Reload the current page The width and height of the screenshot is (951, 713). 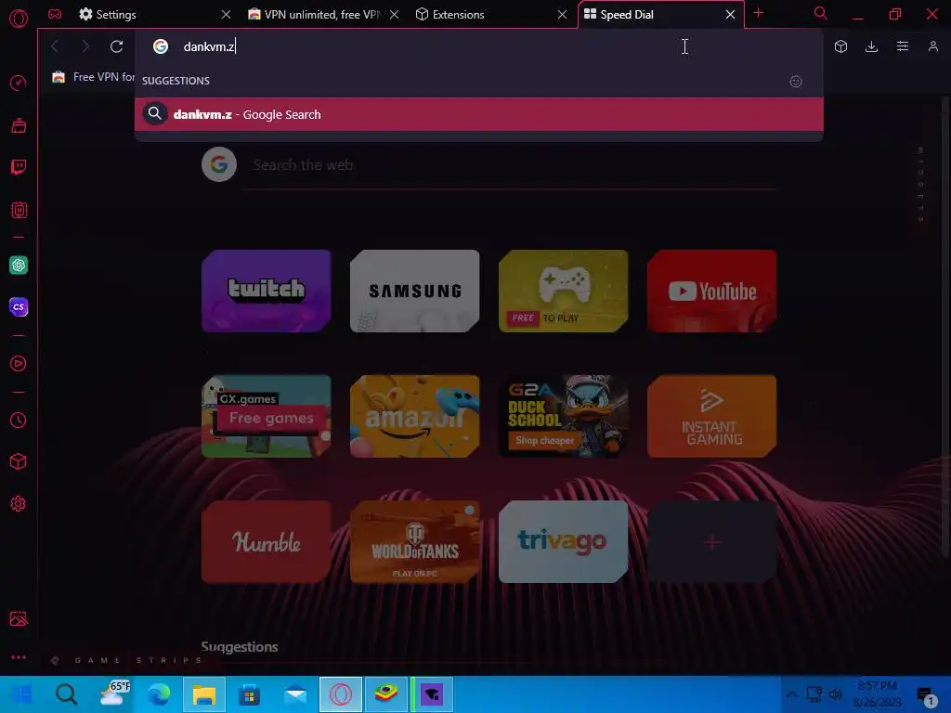click(116, 46)
